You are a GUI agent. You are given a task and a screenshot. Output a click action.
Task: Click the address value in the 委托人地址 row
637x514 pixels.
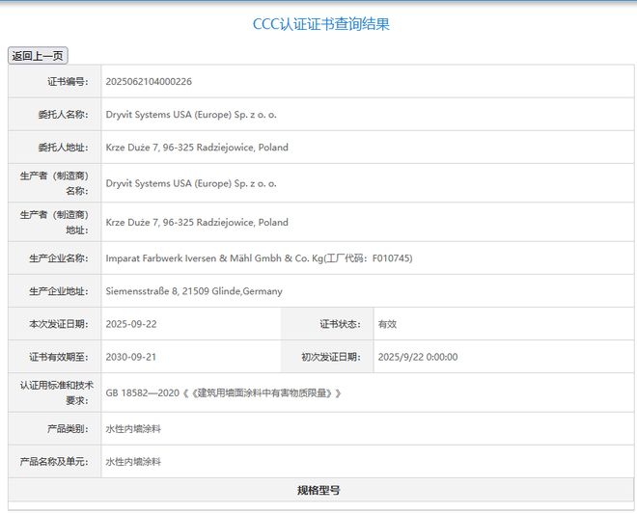[197, 148]
